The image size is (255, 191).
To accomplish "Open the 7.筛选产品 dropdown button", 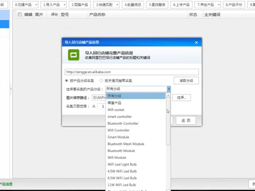I will click(208, 5).
